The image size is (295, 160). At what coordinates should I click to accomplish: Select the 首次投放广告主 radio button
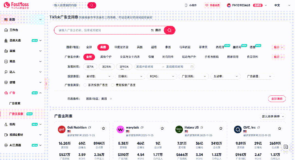coord(85,85)
